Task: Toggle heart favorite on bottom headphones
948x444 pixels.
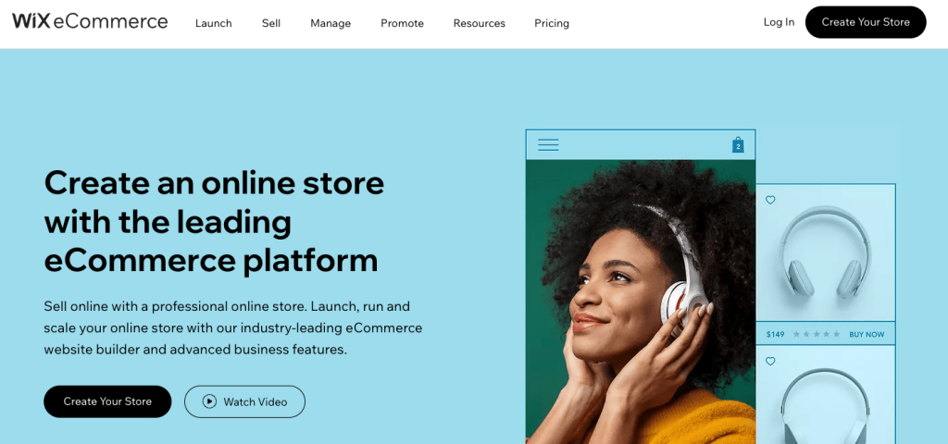Action: (770, 362)
